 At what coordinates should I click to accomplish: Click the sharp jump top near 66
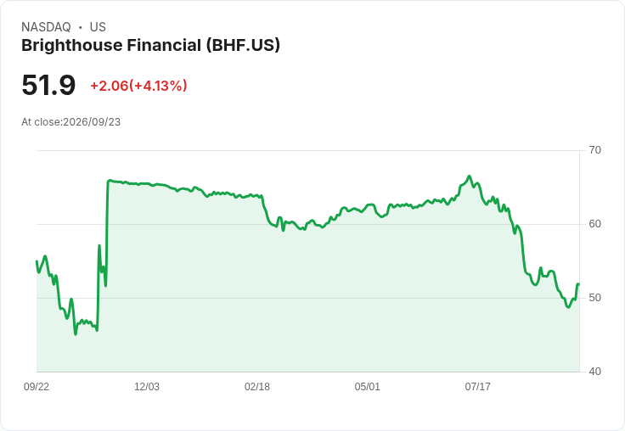coord(110,181)
